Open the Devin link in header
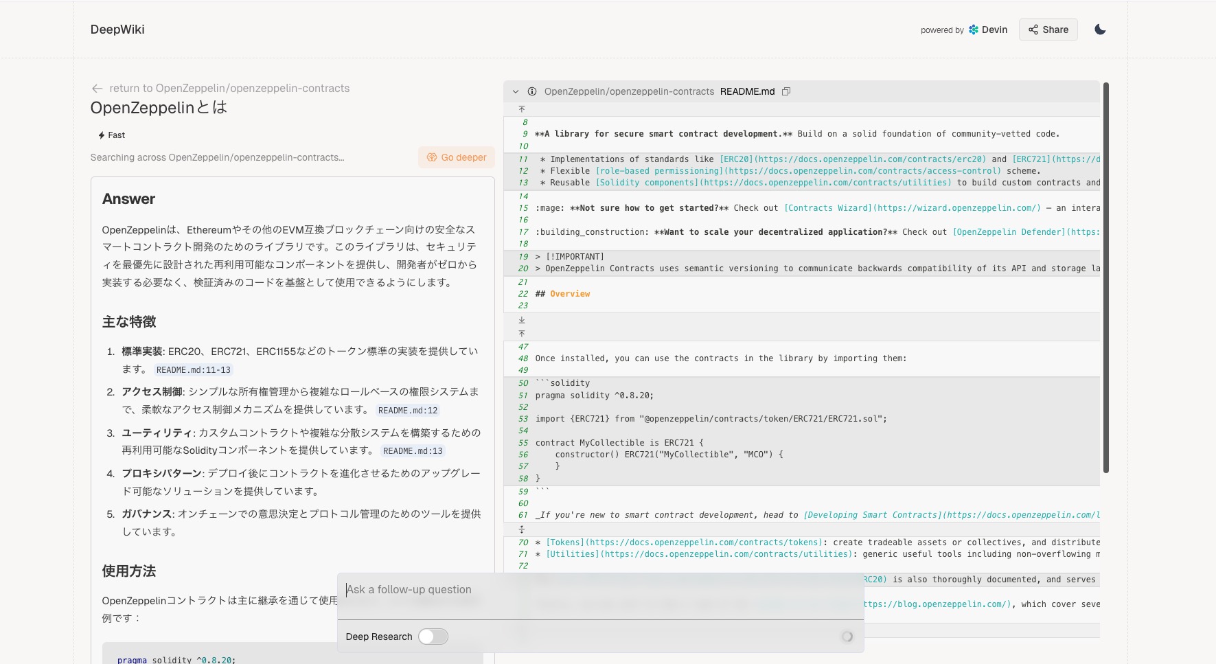 pyautogui.click(x=988, y=30)
